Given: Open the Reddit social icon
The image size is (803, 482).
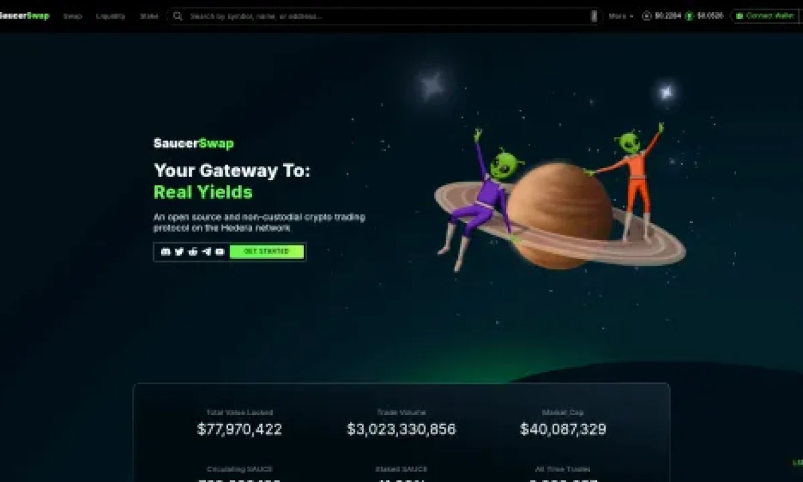Looking at the screenshot, I should [193, 252].
